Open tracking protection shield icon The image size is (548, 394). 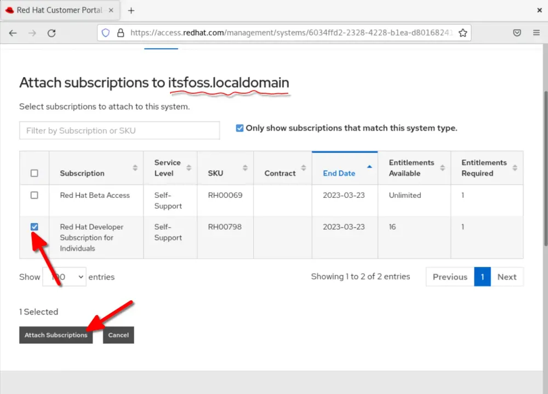[106, 33]
